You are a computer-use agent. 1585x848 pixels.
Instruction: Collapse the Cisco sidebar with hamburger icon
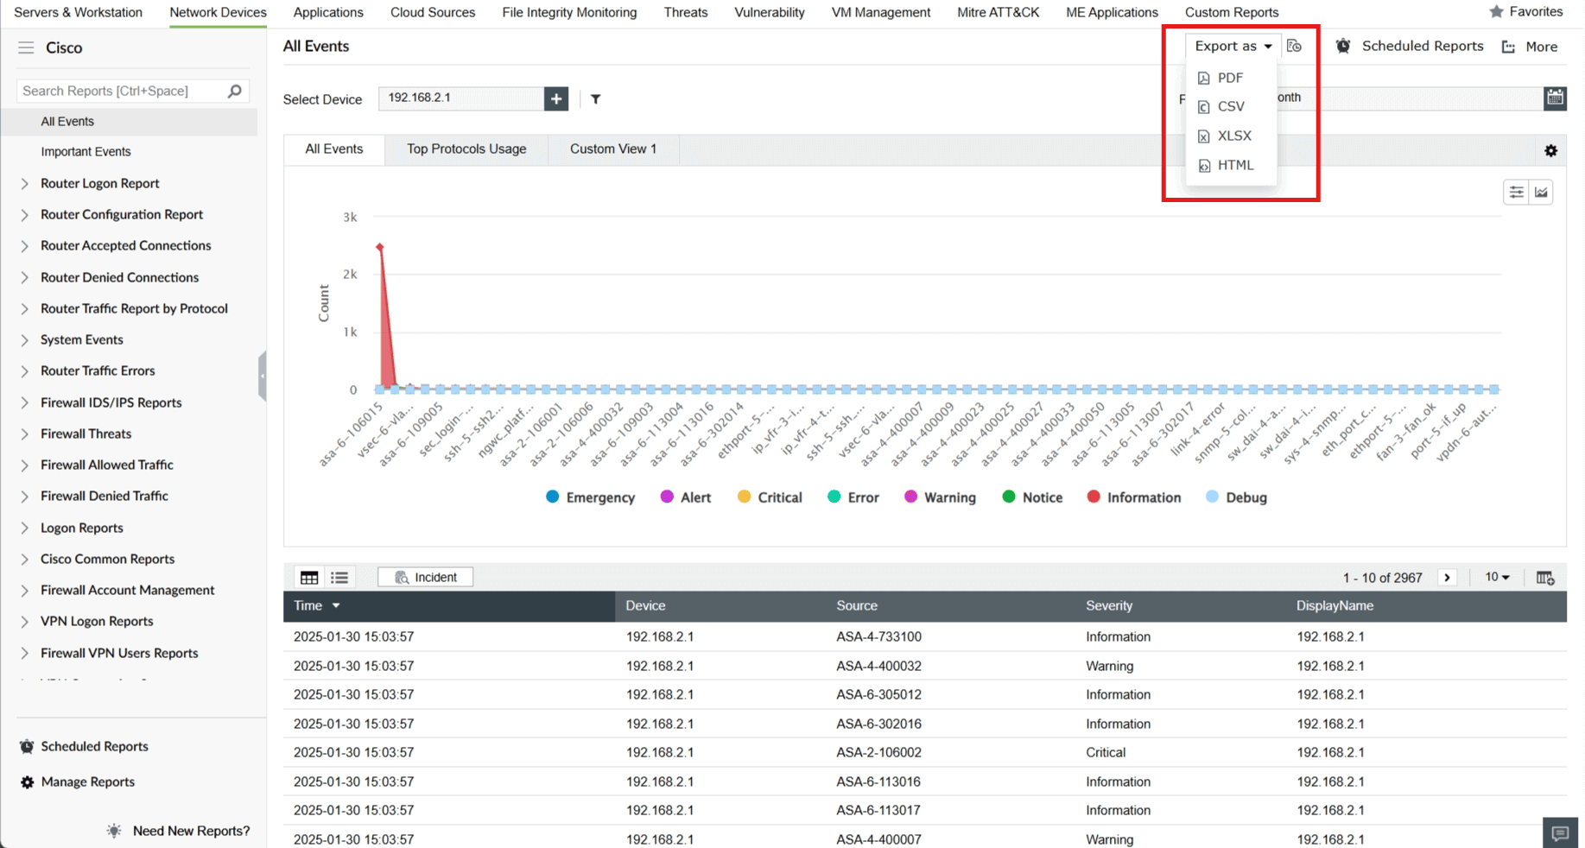coord(25,47)
